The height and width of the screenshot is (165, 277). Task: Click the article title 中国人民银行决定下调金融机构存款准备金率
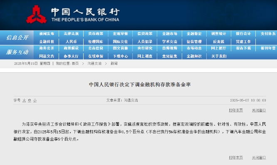140,84
